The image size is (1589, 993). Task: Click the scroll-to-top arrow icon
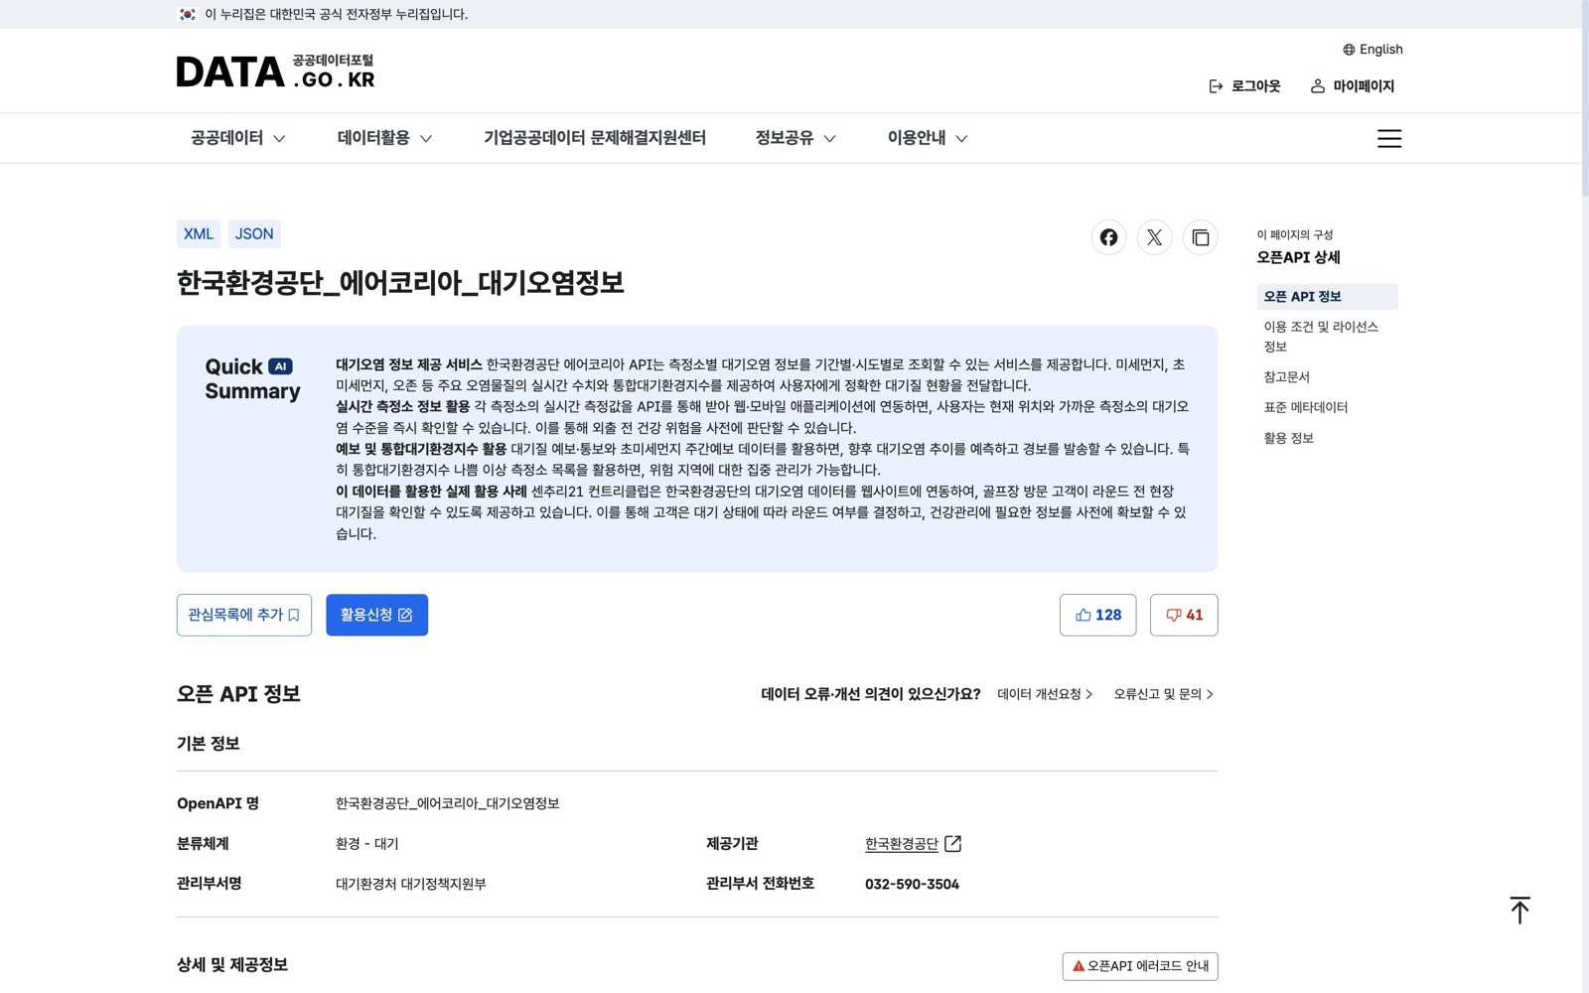click(1519, 910)
